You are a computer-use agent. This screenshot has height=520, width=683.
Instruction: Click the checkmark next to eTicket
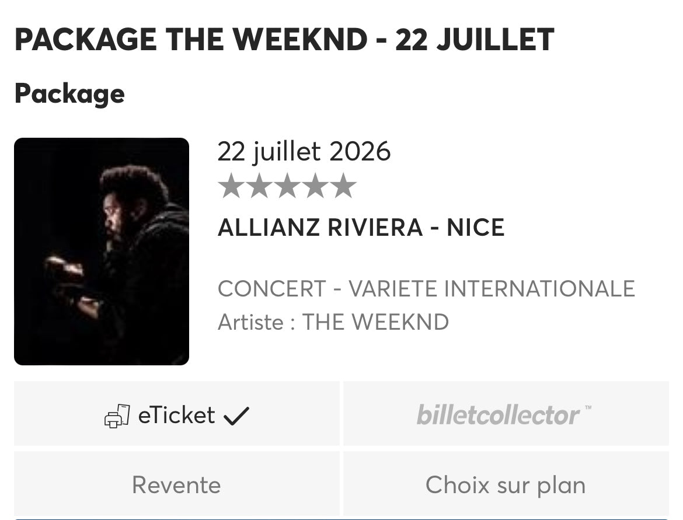click(x=236, y=416)
